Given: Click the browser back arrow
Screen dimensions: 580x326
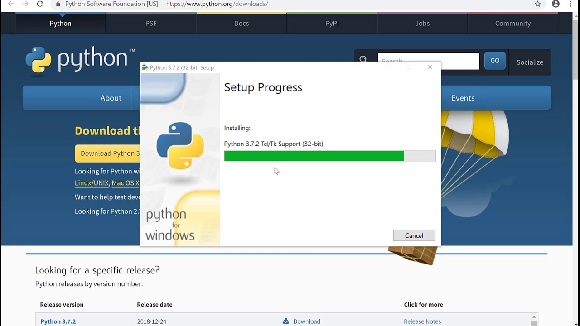Looking at the screenshot, I should tap(11, 4).
